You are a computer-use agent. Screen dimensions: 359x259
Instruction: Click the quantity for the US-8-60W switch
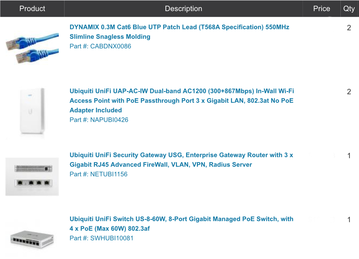pos(349,220)
